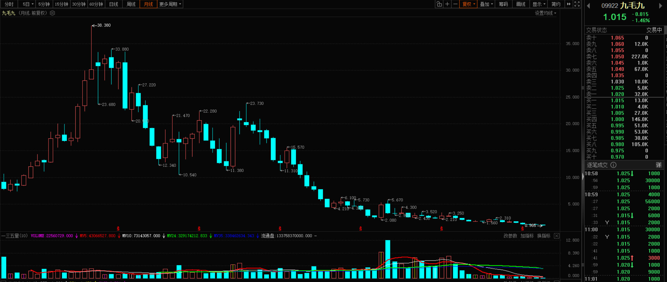Switch to 分时 intraday tab

(9, 4)
